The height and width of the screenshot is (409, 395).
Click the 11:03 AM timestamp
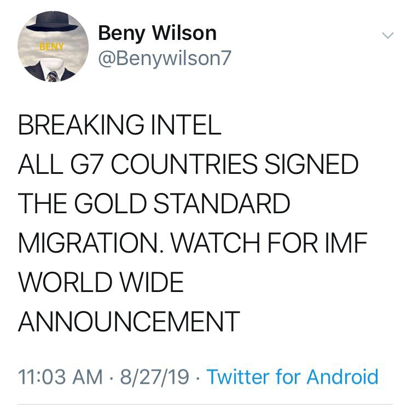[x=60, y=377]
